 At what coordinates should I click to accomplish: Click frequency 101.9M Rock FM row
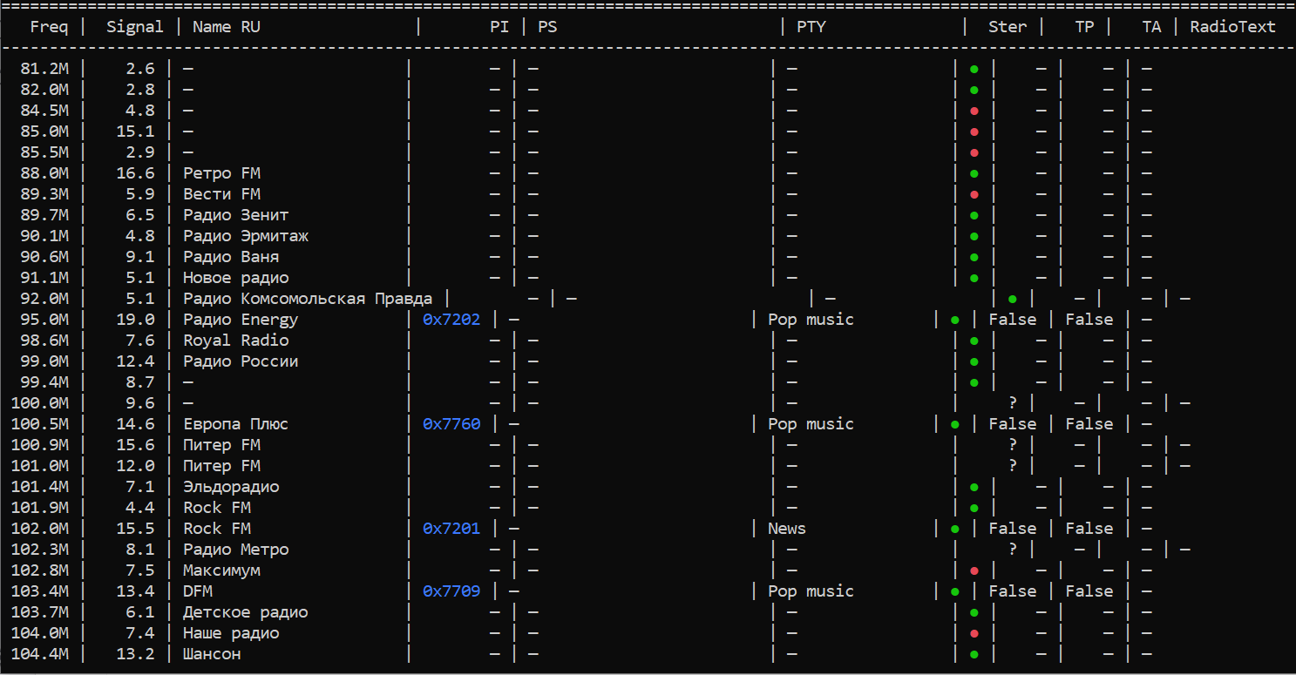(x=39, y=508)
